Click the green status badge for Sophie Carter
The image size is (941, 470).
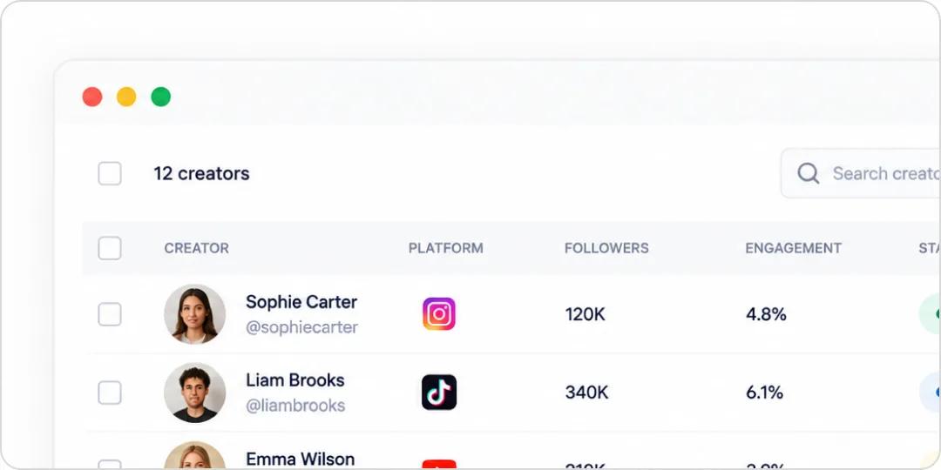(x=930, y=314)
